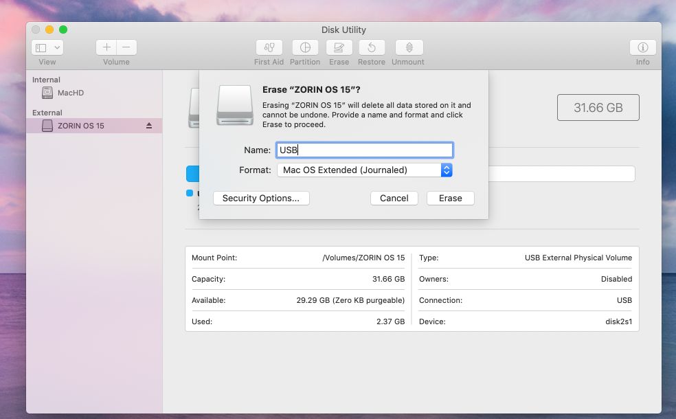Eject the ZORIN OS 15 drive
Screen dimensions: 676x419
pos(149,126)
